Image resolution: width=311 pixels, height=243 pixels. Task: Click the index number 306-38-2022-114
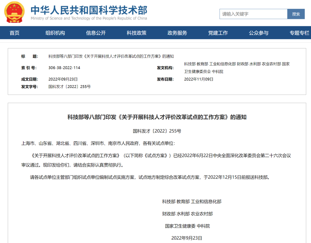click(x=64, y=68)
